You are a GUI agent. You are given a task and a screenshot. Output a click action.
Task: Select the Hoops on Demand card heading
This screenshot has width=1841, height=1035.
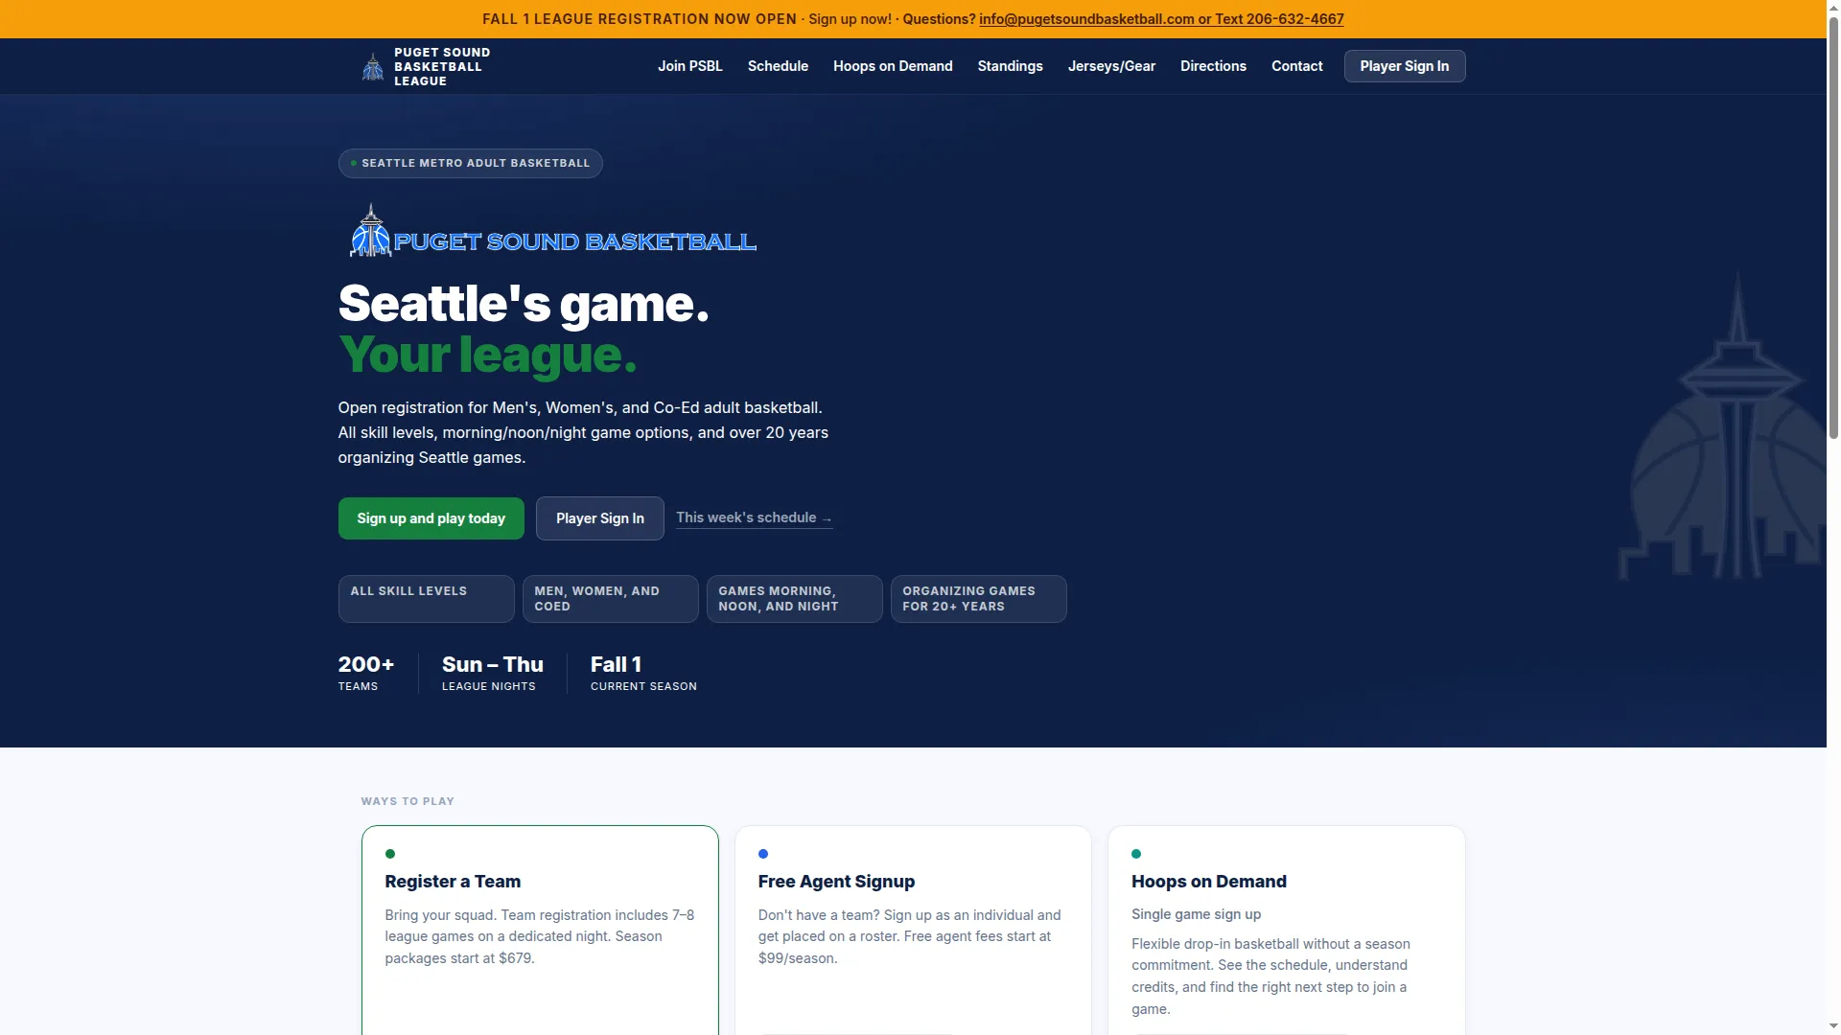point(1208,882)
